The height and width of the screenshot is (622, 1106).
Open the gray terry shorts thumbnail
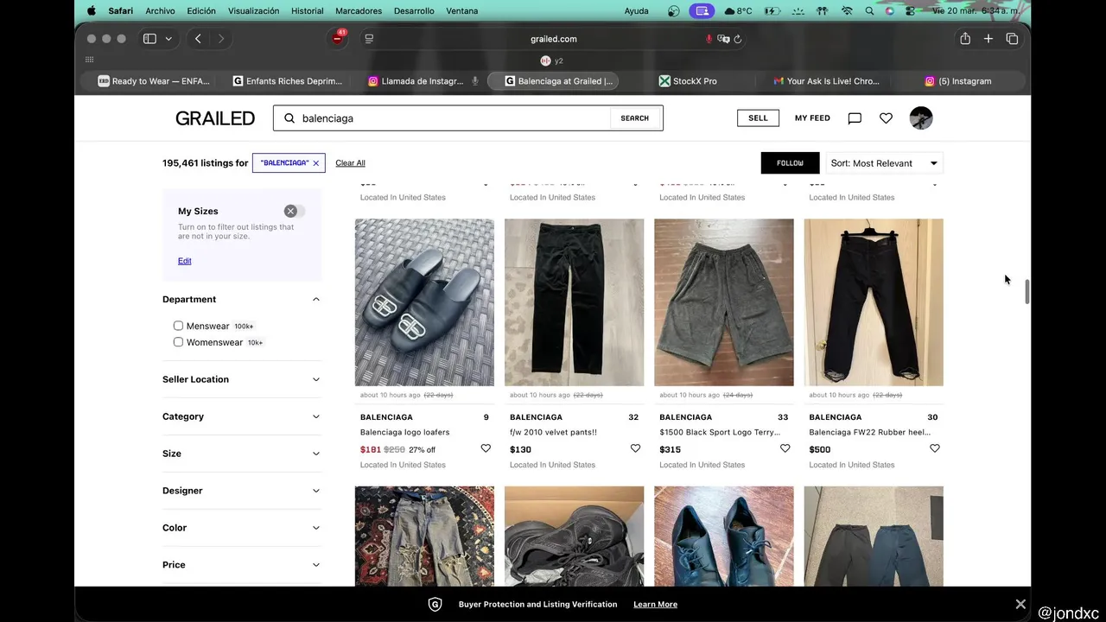pyautogui.click(x=724, y=302)
